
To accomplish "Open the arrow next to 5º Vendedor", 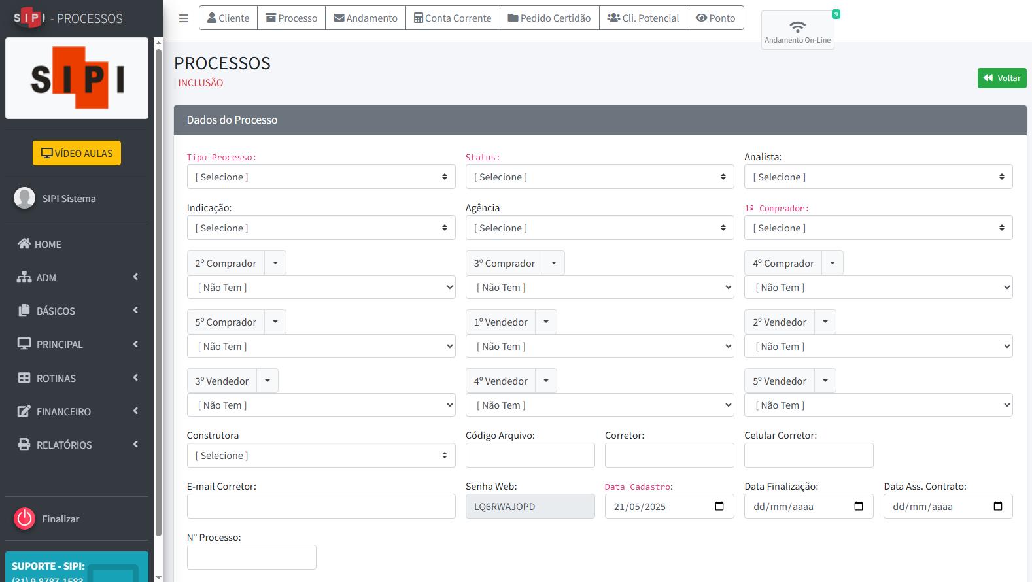I will [x=825, y=381].
